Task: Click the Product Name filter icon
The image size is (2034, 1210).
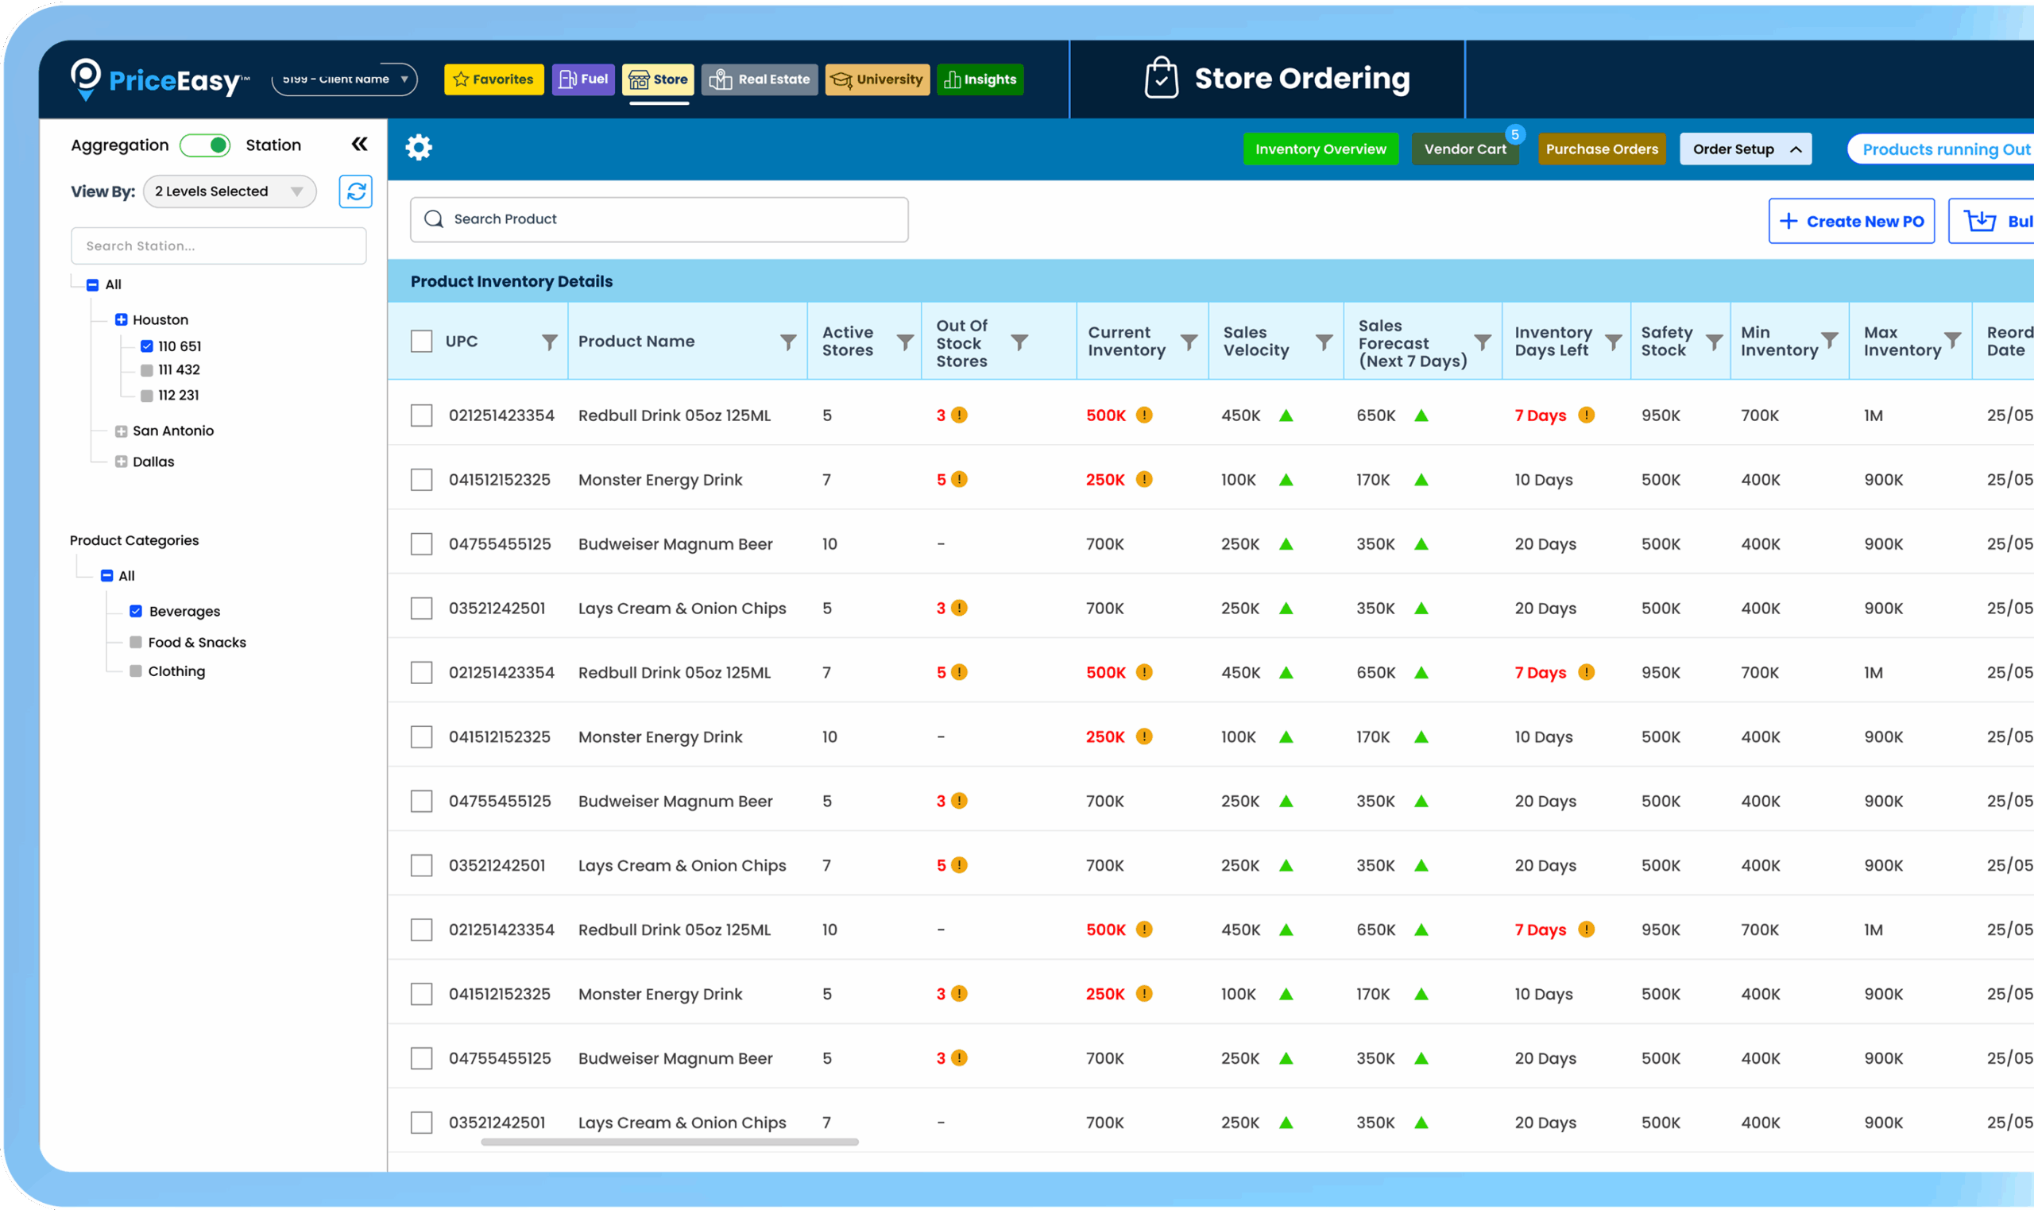Action: 787,342
